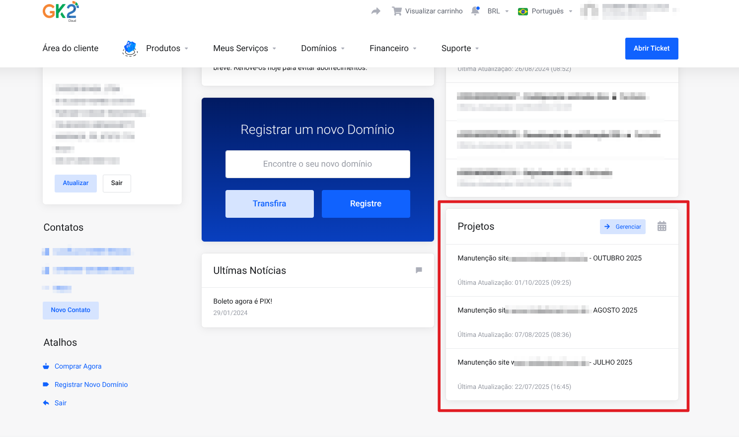
Task: Expand the Suporte menu
Action: [460, 48]
